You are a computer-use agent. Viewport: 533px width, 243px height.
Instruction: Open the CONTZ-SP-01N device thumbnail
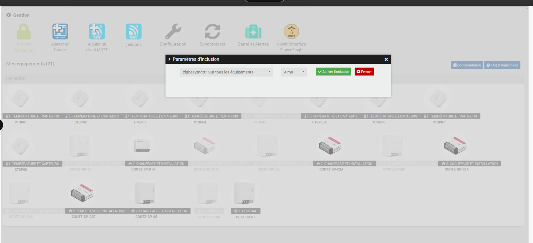[205, 145]
